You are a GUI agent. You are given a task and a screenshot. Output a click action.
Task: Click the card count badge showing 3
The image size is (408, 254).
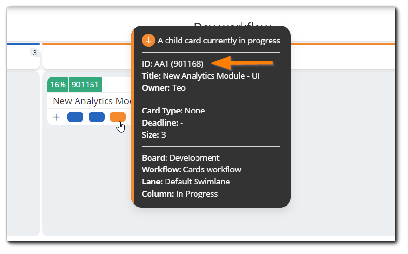tap(35, 53)
